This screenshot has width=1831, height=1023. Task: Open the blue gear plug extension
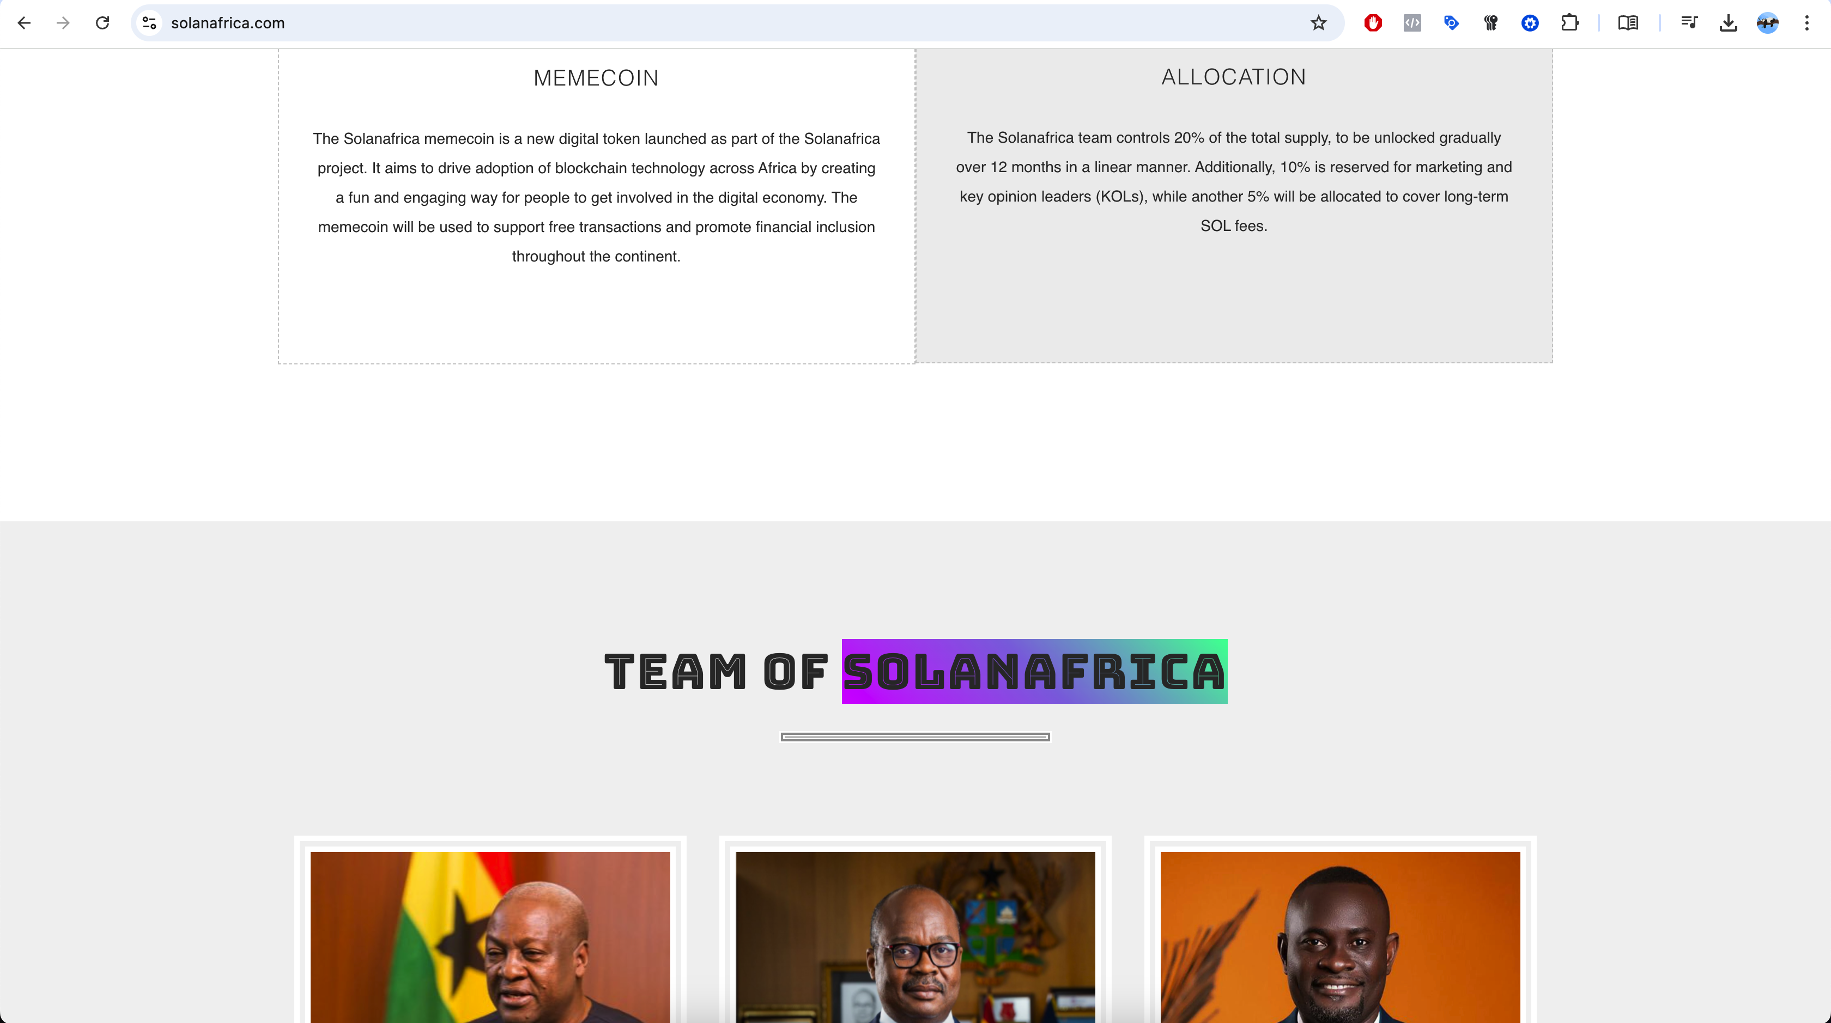pos(1530,23)
